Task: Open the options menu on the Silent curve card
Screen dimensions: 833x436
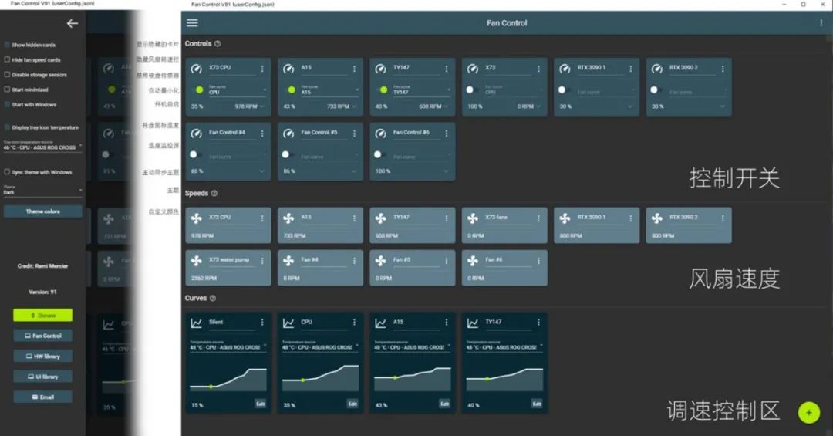Action: coord(262,323)
